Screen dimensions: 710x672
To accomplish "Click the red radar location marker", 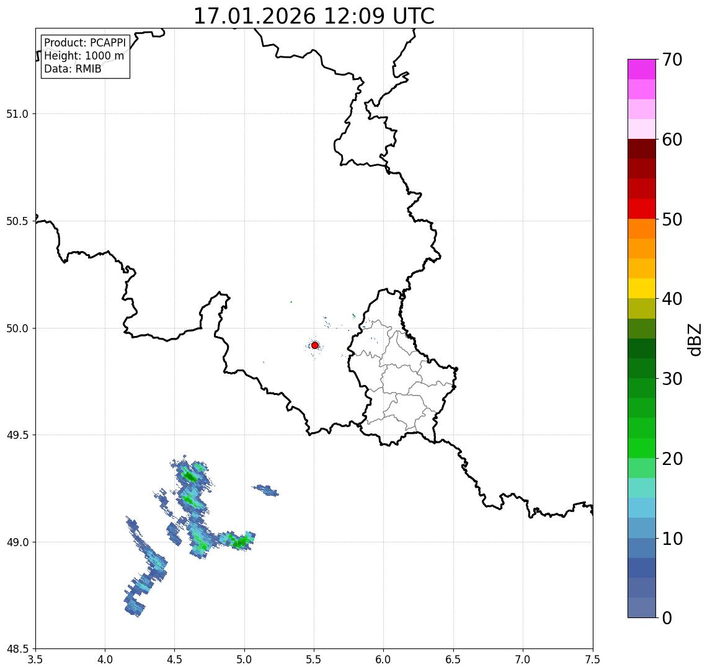I will [x=315, y=345].
